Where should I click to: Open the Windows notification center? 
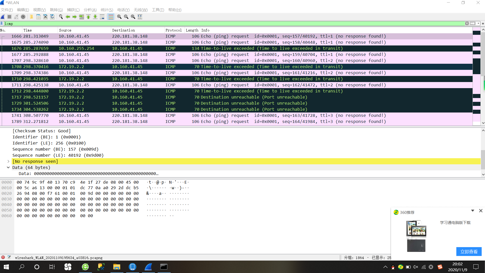coord(476,267)
